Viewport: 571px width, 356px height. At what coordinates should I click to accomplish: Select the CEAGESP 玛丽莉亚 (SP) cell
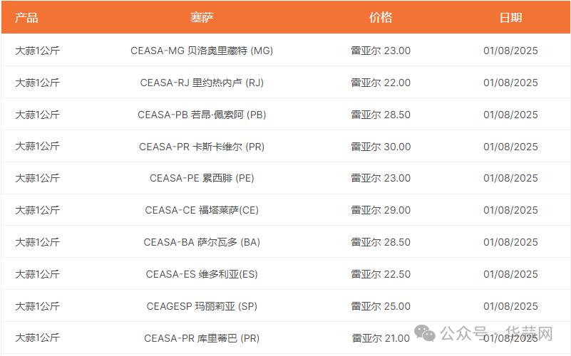pyautogui.click(x=202, y=306)
